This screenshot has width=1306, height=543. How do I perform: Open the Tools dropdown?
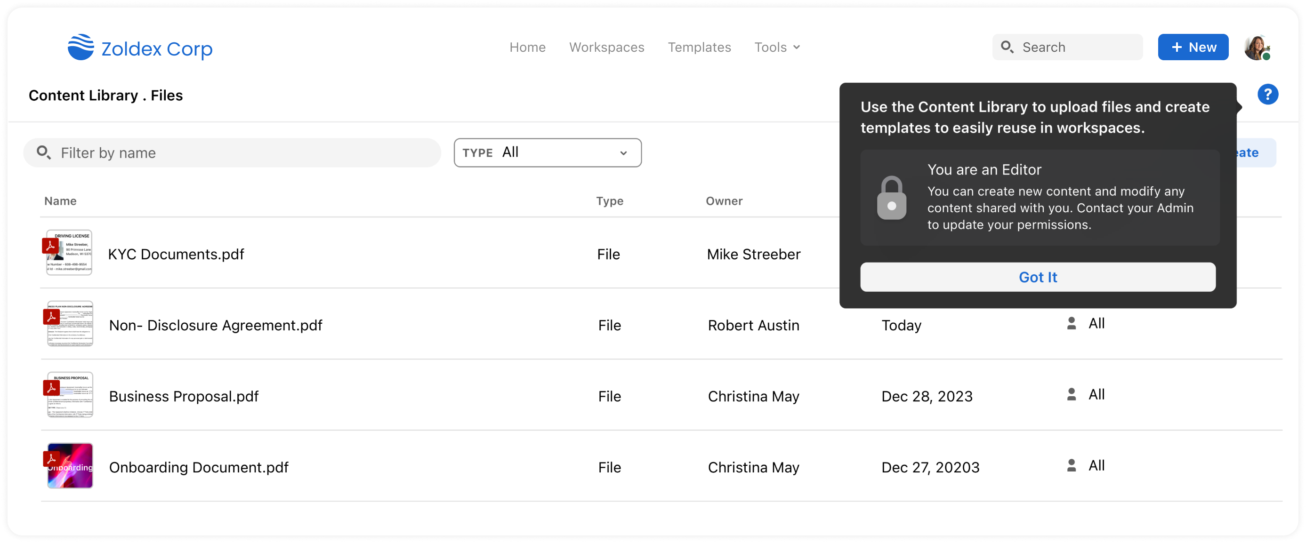[777, 47]
